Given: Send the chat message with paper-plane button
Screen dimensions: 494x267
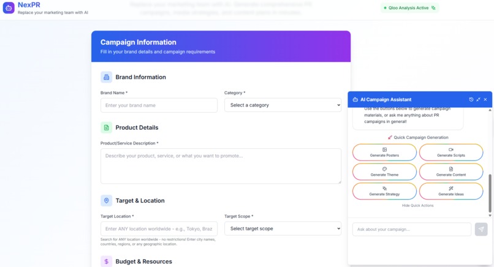Looking at the screenshot, I should [481, 229].
